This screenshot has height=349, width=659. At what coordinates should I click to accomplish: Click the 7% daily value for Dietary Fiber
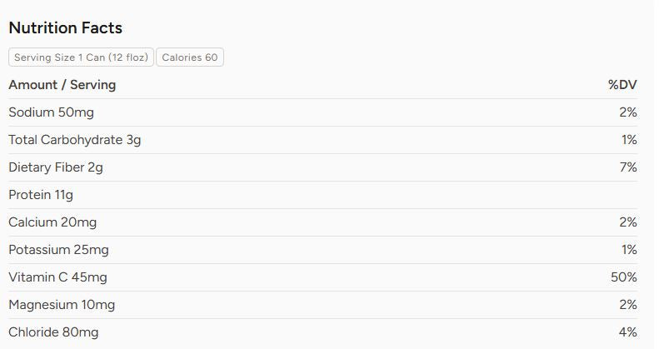point(627,167)
